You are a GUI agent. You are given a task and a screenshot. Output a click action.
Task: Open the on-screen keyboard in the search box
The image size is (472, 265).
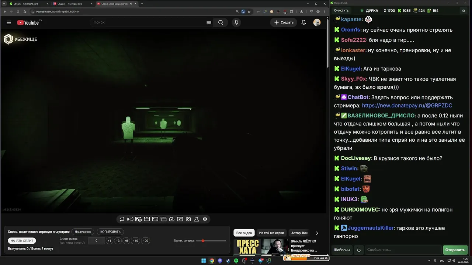(x=209, y=22)
